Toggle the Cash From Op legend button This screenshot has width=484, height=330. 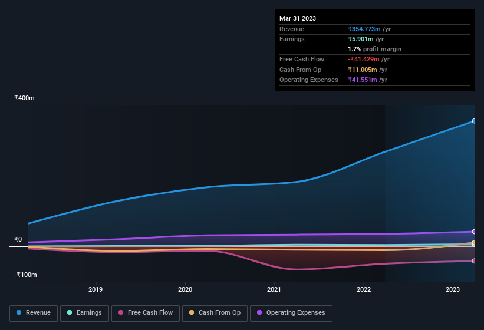215,313
